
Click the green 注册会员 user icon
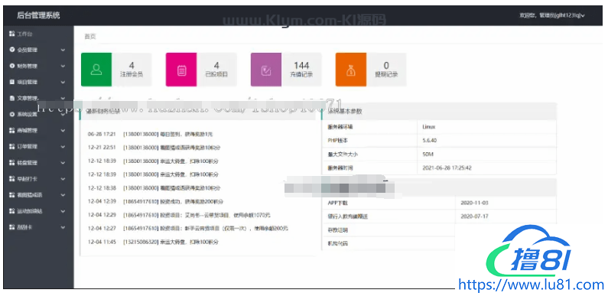coord(96,70)
